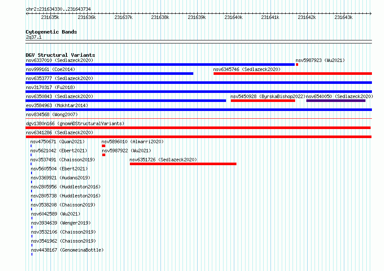
Task: Open nsv6341286 (Sedlazeck2020) label
Action: 60,132
